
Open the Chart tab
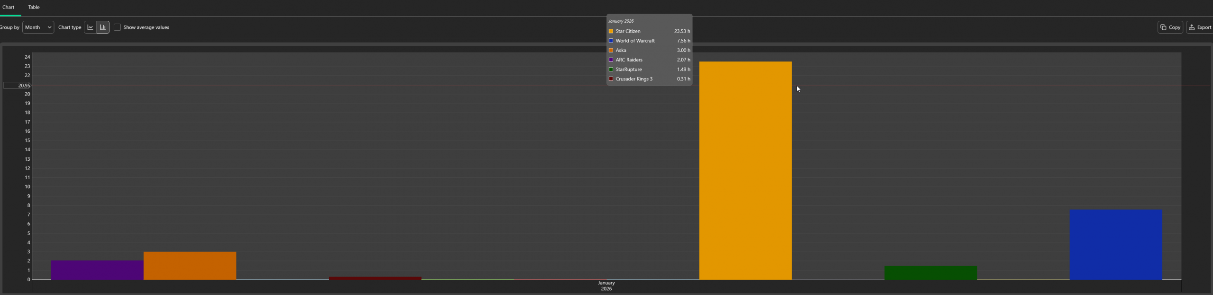(9, 7)
